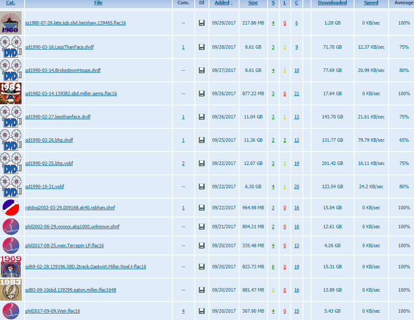414x320 pixels.
Task: Open gd69-02-28 Gastwirt Miller Noel torrent link
Action: (x=86, y=267)
